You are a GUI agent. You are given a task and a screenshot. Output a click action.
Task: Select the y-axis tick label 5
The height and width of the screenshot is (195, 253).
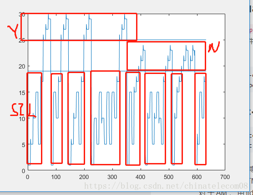(24, 145)
